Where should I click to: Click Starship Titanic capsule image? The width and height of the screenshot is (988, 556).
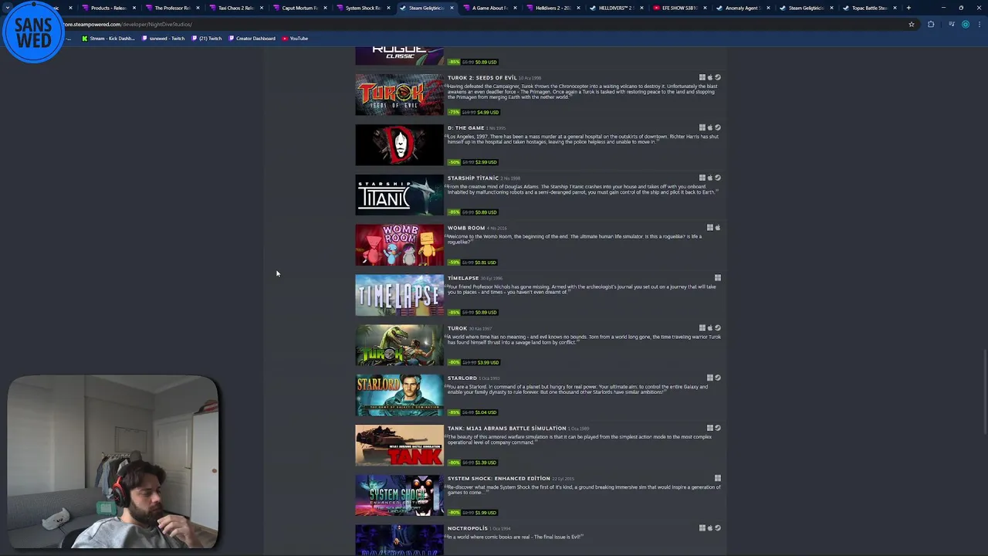400,195
